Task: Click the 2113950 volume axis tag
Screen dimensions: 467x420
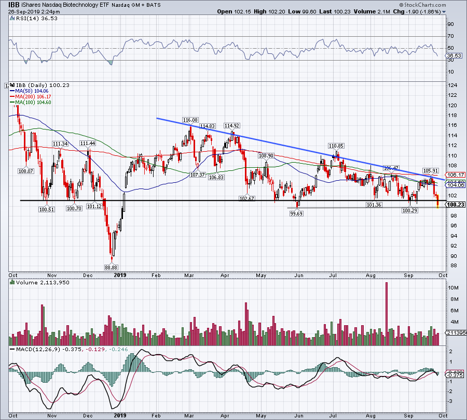Action: coord(456,332)
